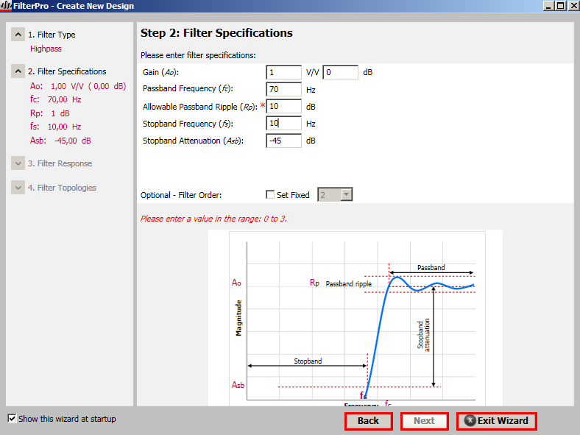The image size is (580, 435).
Task: Click the Step 2: Filter Specifications heading
Action: click(x=216, y=33)
